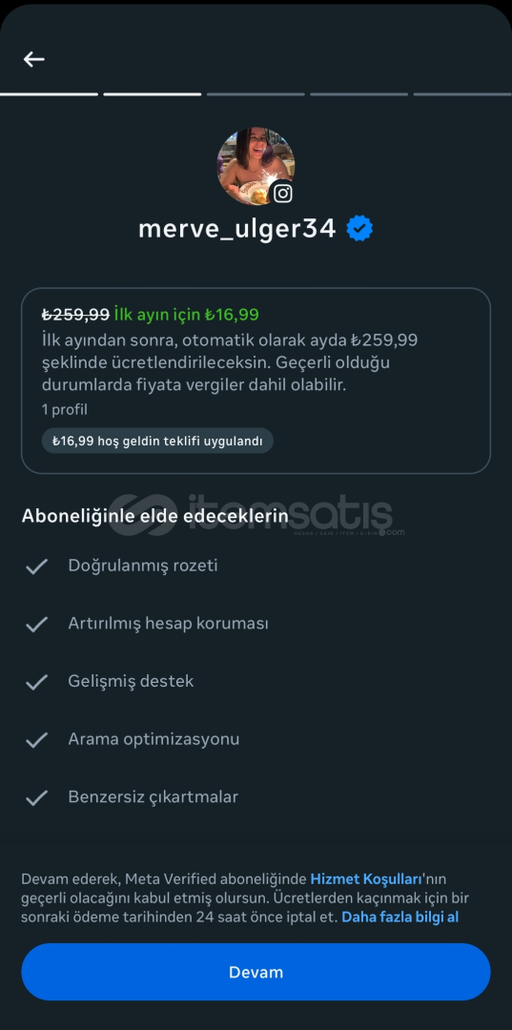Tap the Devam button
512x1030 pixels.
[x=256, y=972]
